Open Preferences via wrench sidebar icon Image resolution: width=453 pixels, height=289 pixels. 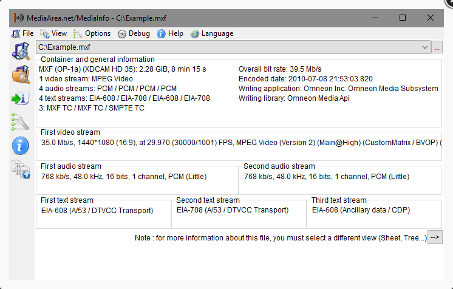click(20, 121)
